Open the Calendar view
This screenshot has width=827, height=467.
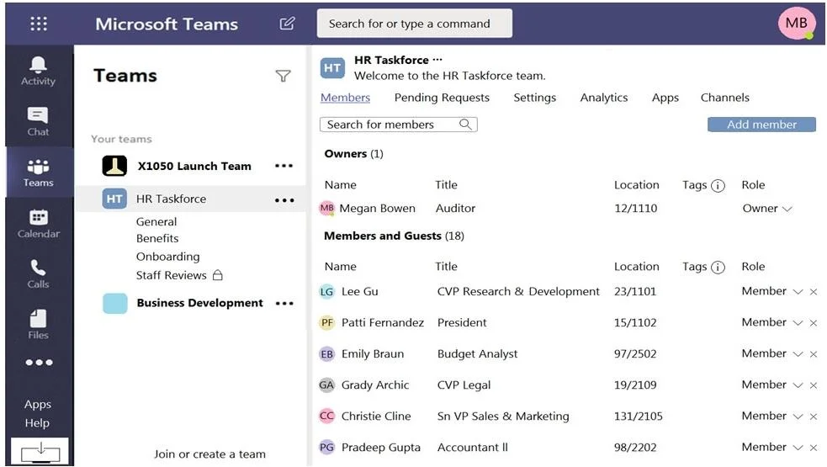pos(38,224)
